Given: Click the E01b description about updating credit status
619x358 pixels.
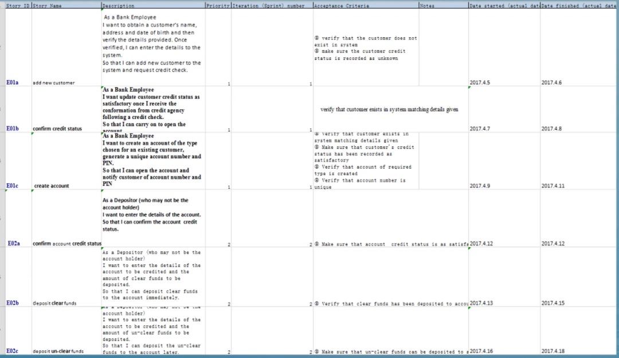Looking at the screenshot, I should click(153, 110).
